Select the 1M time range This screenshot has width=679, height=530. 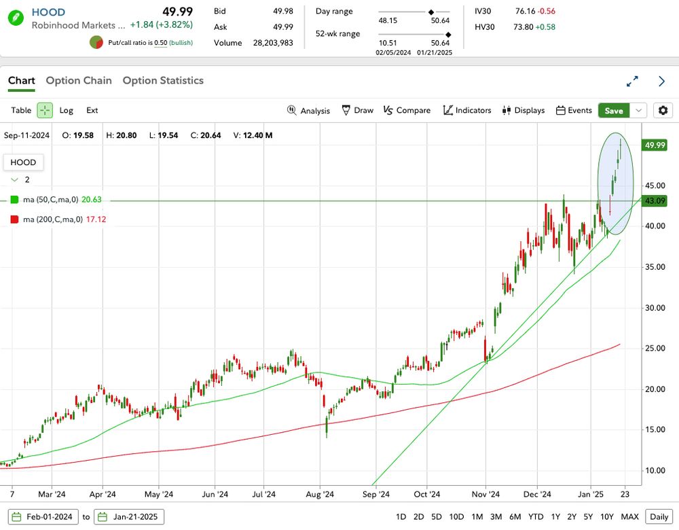click(x=477, y=517)
